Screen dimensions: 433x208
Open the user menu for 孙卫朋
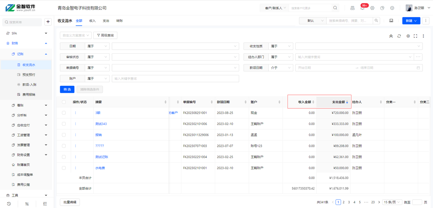tap(418, 8)
